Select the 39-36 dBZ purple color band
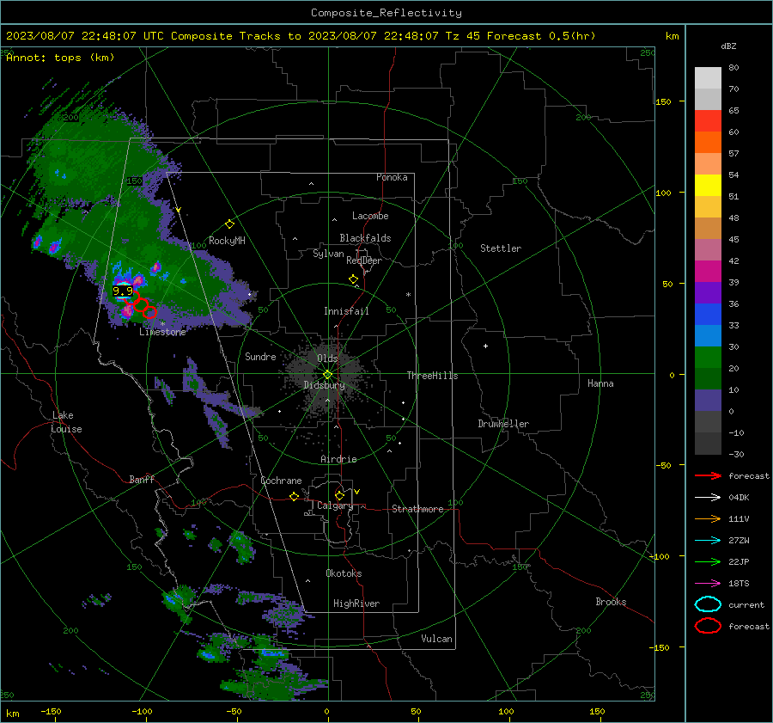 708,292
